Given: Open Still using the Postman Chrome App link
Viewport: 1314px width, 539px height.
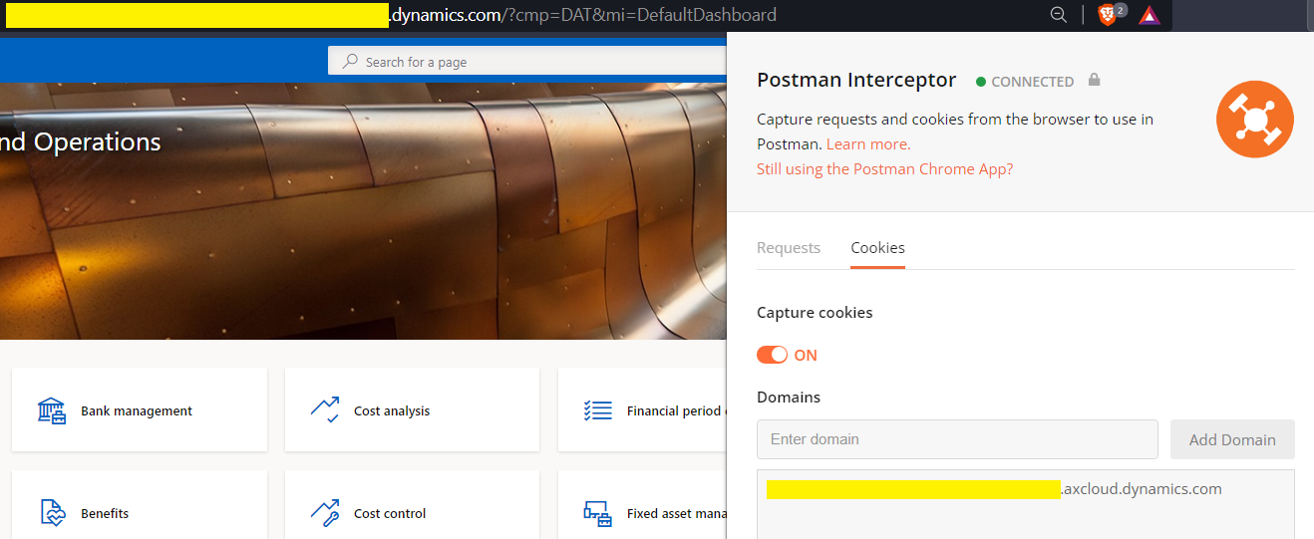Looking at the screenshot, I should (885, 169).
